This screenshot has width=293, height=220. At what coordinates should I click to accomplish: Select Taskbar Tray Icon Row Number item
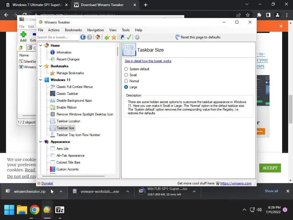pos(78,135)
